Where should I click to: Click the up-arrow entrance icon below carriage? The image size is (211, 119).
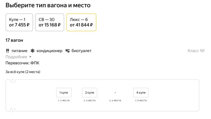pos(13,111)
